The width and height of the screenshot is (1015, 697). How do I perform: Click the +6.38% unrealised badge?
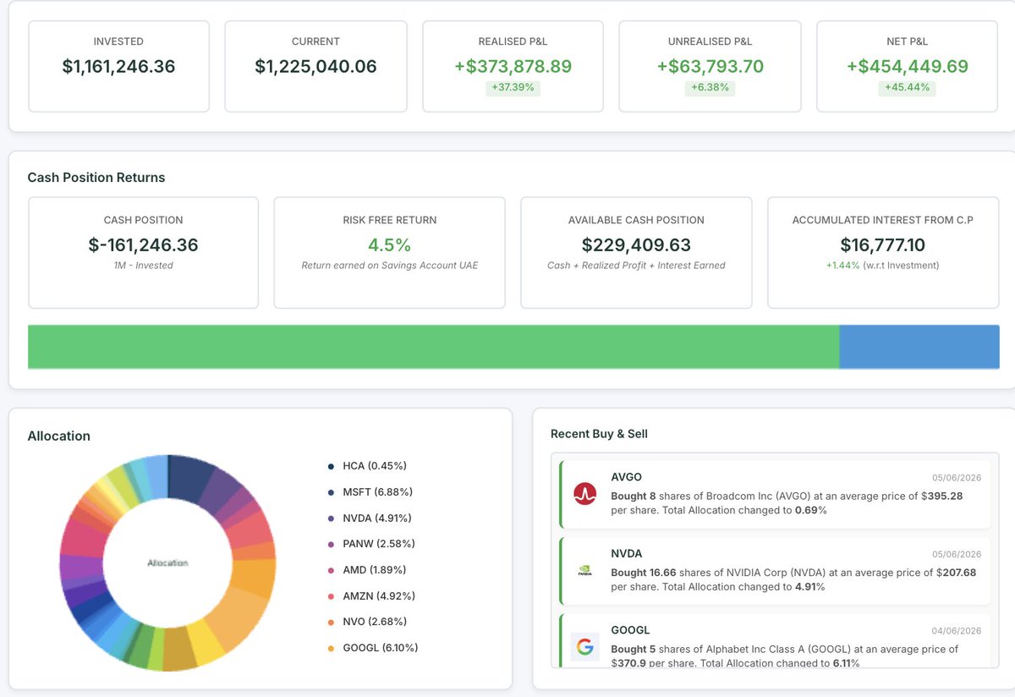click(x=710, y=88)
